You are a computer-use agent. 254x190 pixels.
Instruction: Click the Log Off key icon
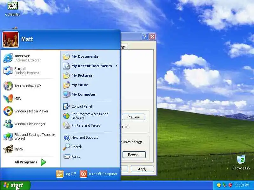60,174
